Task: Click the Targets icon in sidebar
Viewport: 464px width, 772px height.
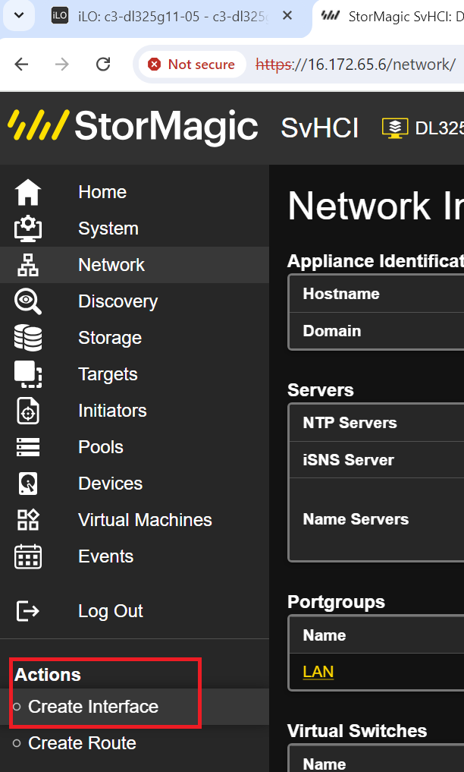Action: point(28,374)
